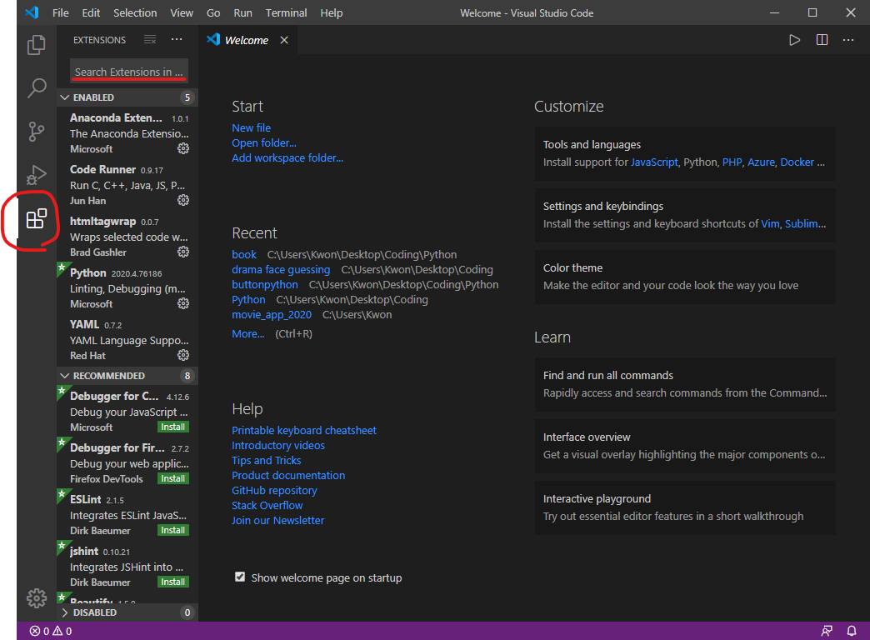The image size is (870, 640).
Task: Open the Go menu
Action: point(213,12)
